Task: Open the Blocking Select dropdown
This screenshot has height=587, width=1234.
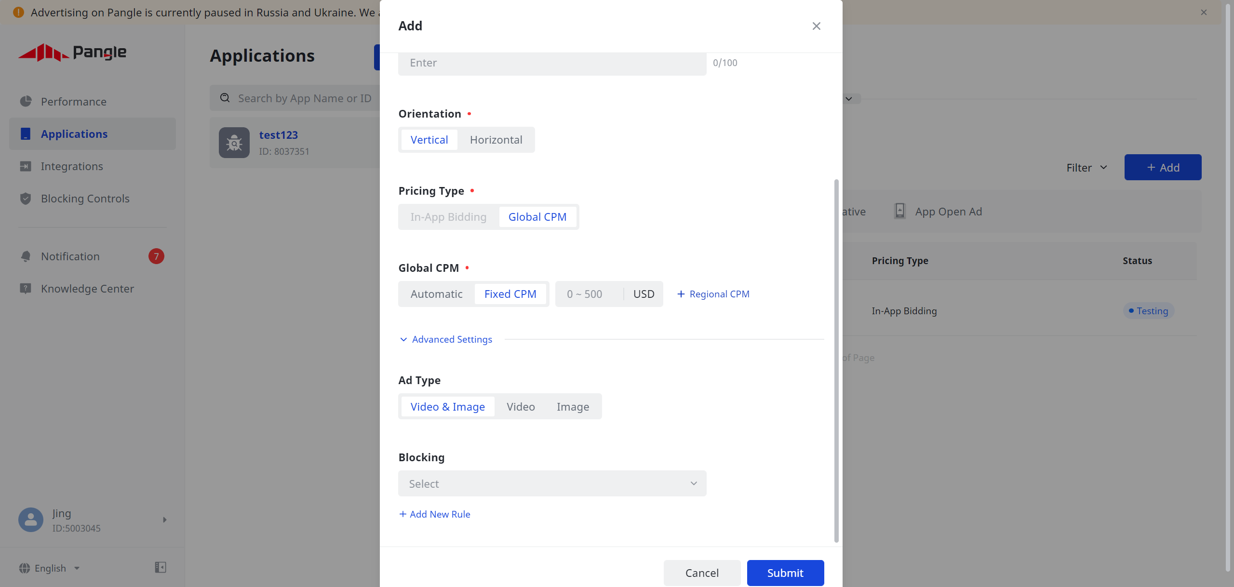Action: 552,483
